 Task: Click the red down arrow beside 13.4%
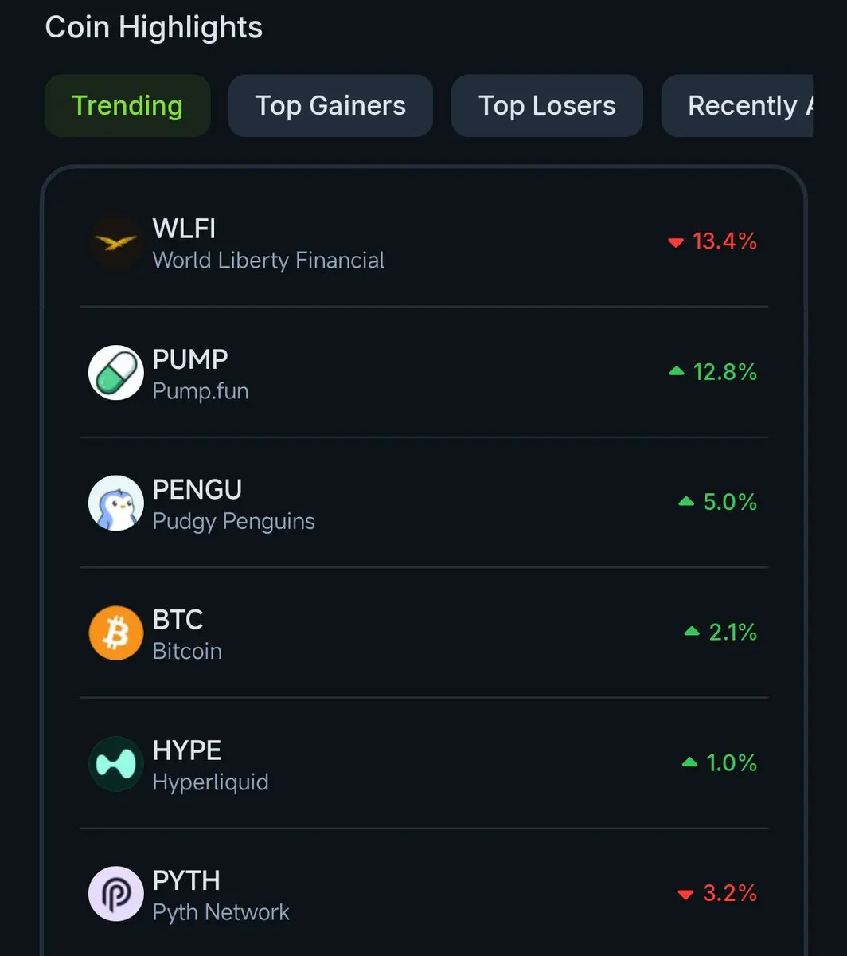click(676, 242)
